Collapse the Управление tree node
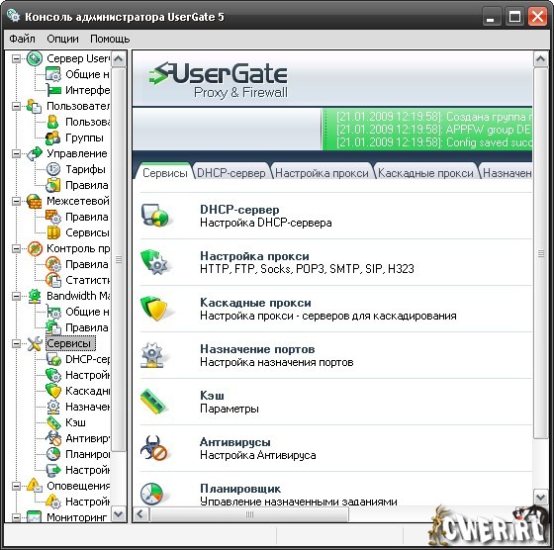This screenshot has height=550, width=554. click(16, 153)
